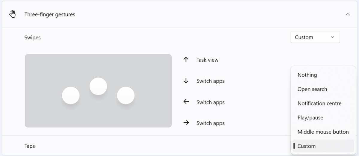Image resolution: width=359 pixels, height=156 pixels.
Task: Click the right arrow swipe icon
Action: (x=186, y=123)
